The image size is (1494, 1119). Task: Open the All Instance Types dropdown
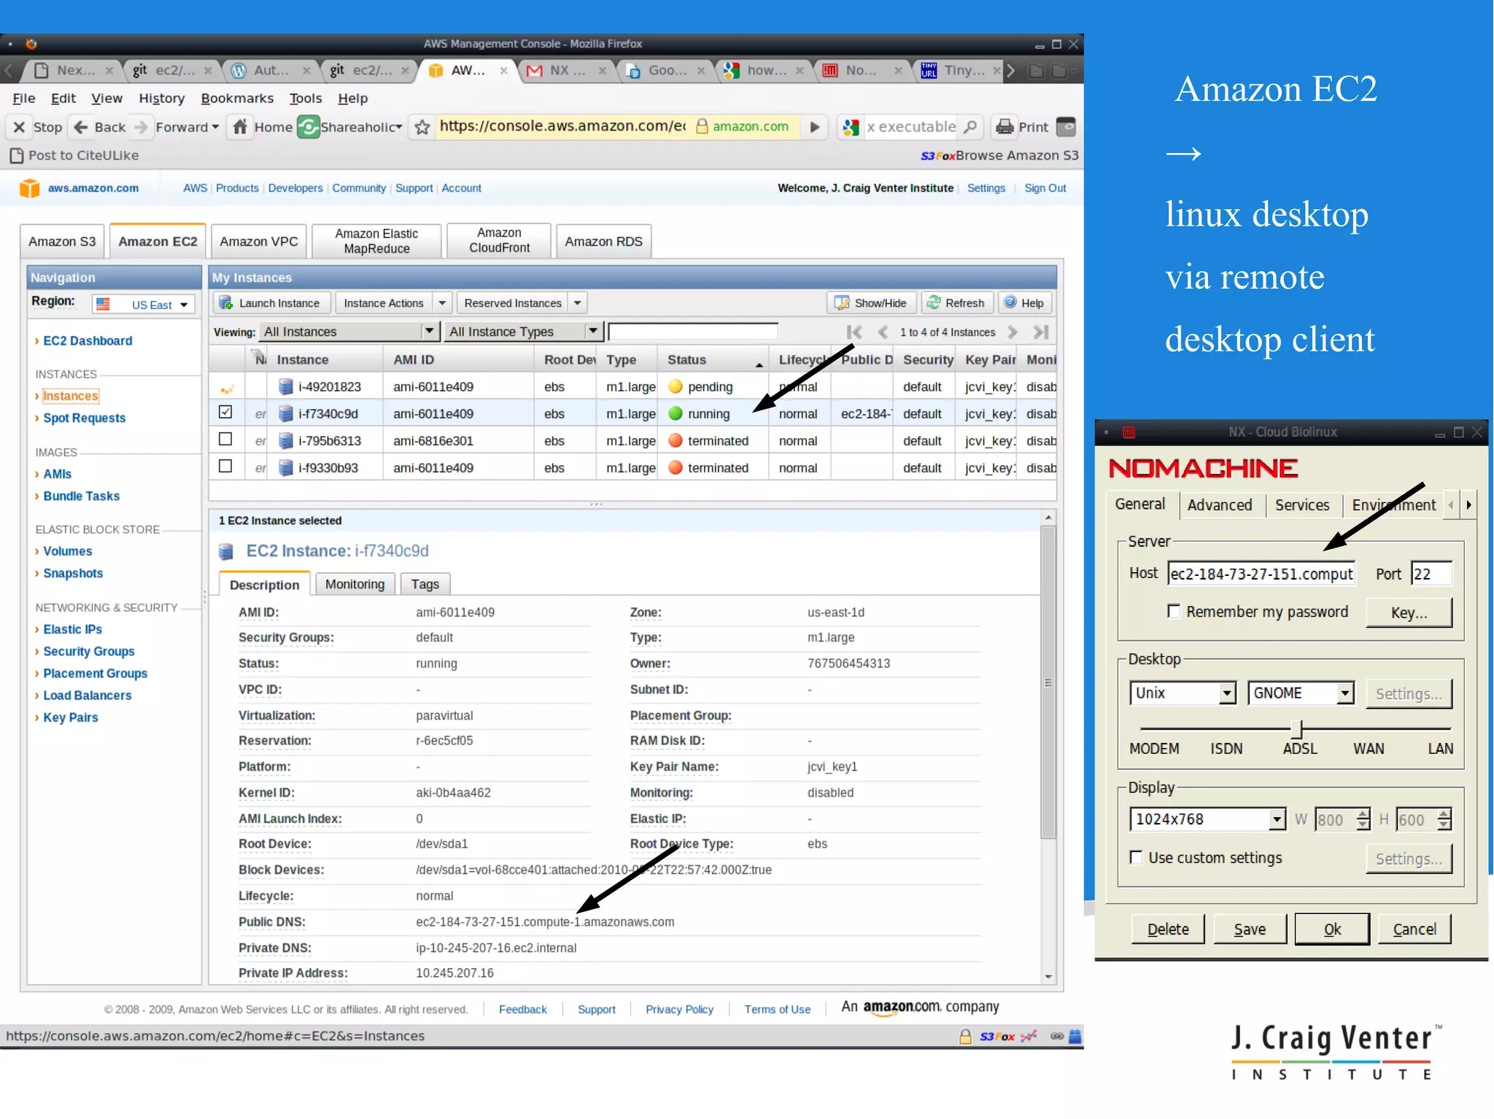[x=523, y=332]
